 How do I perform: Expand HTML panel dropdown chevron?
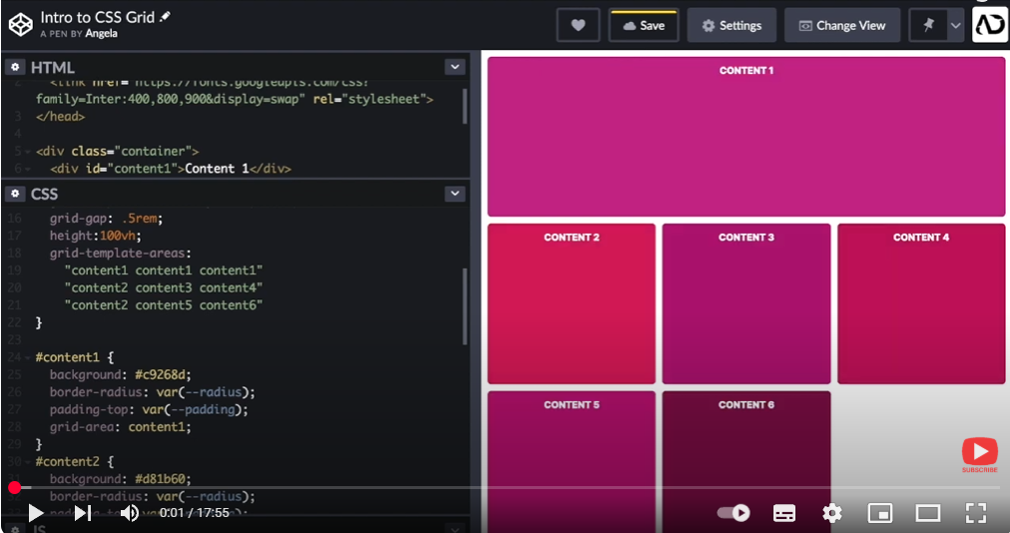click(455, 67)
